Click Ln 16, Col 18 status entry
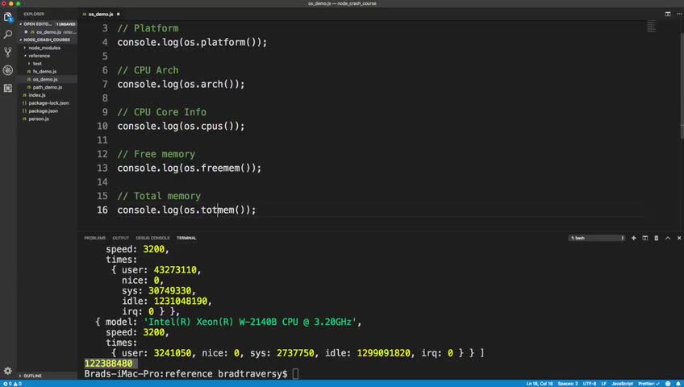The image size is (684, 387). [539, 384]
